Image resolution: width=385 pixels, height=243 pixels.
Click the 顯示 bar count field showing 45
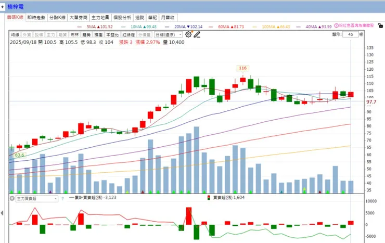pyautogui.click(x=350, y=35)
